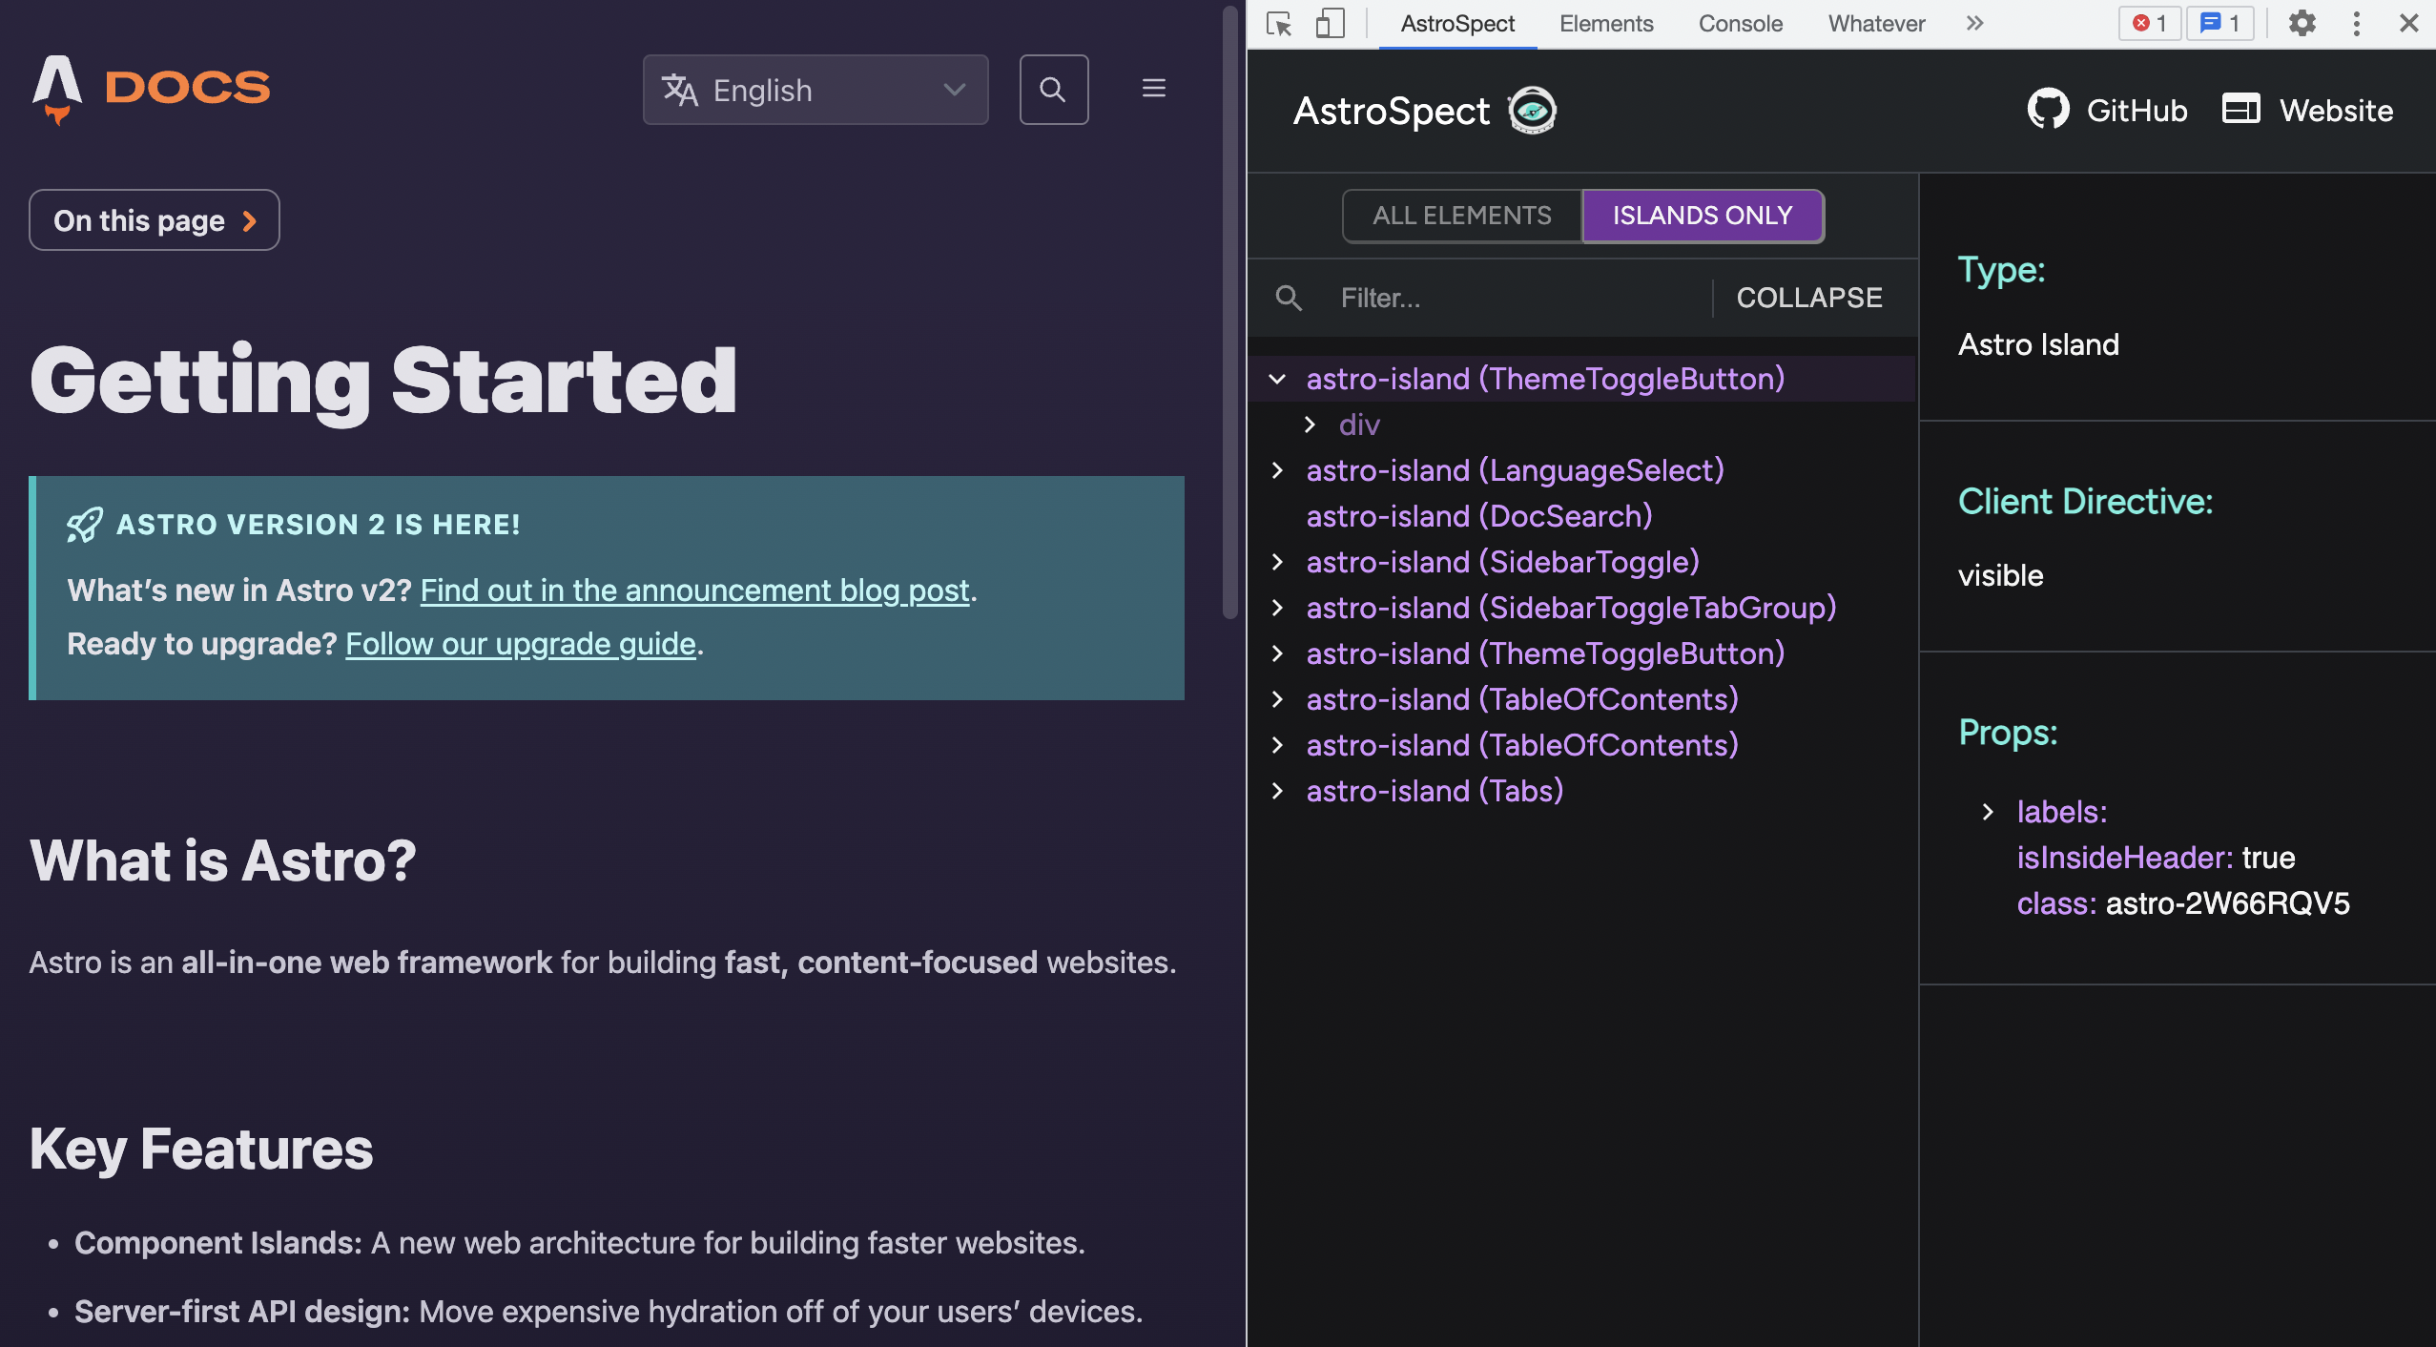Expand the labels prop
Viewport: 2436px width, 1347px height.
tap(1988, 812)
